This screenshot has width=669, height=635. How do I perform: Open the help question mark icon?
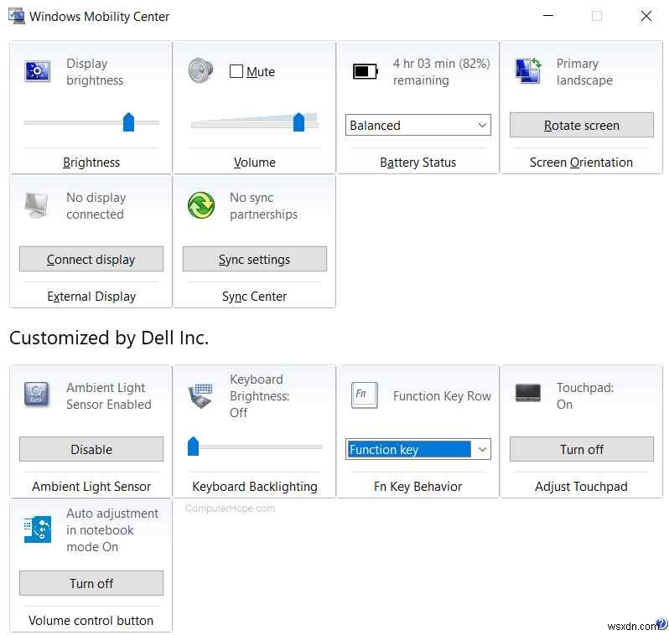(x=662, y=624)
